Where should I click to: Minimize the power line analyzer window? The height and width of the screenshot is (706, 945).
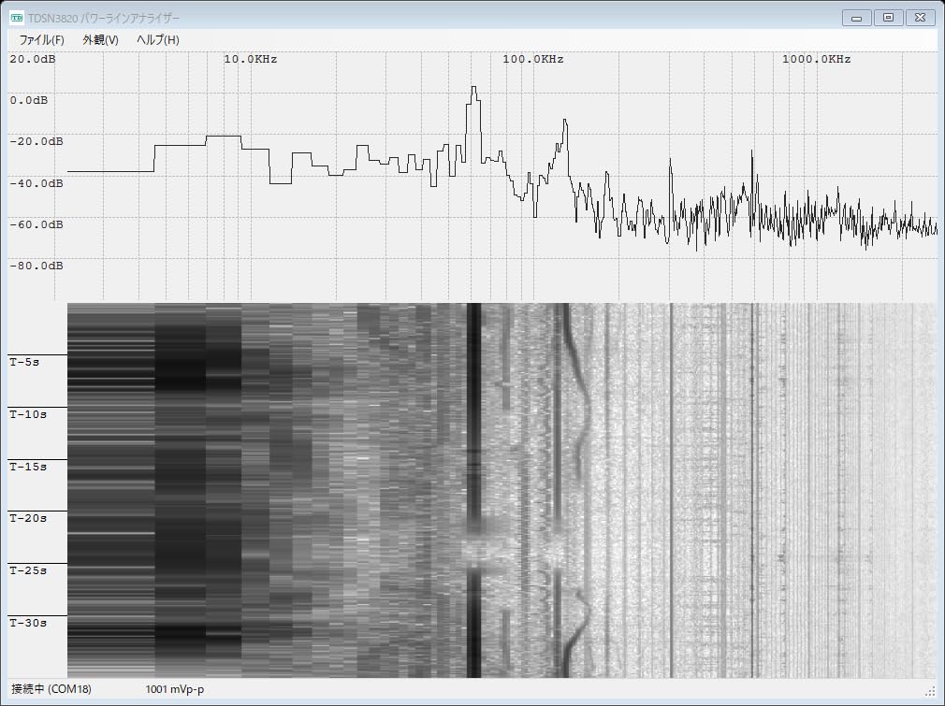pyautogui.click(x=856, y=18)
